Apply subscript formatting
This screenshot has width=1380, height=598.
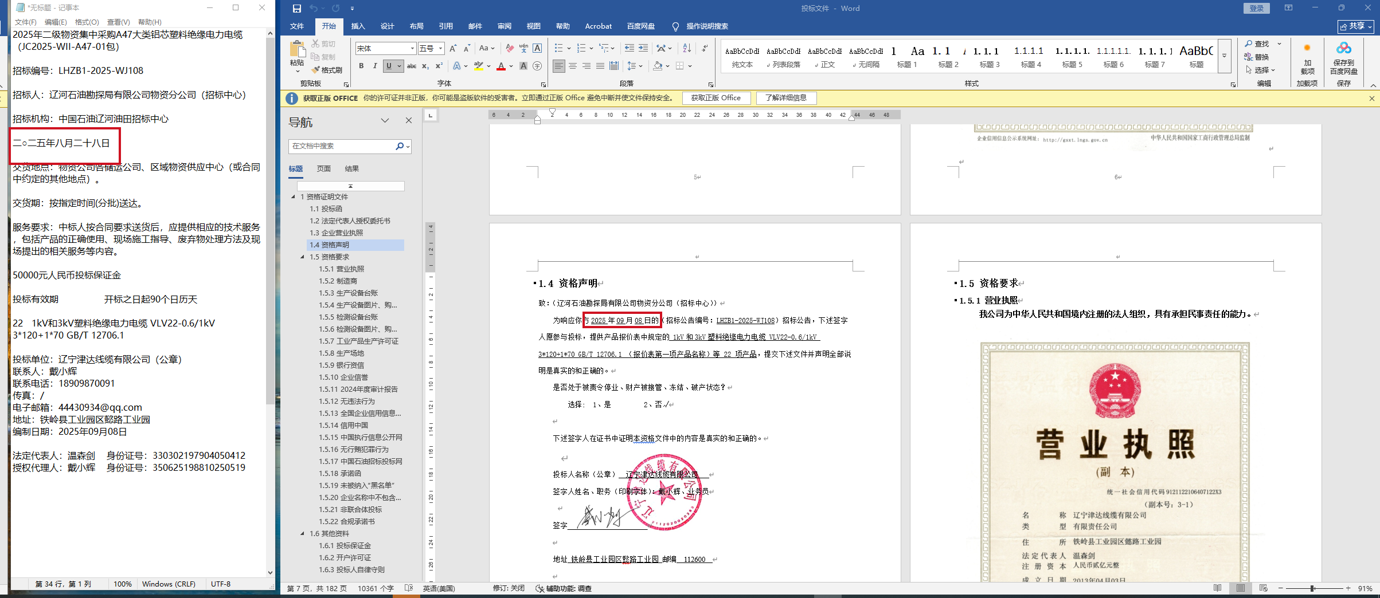click(x=425, y=66)
